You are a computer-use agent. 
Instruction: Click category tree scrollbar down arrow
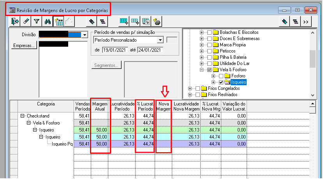[x=312, y=95]
